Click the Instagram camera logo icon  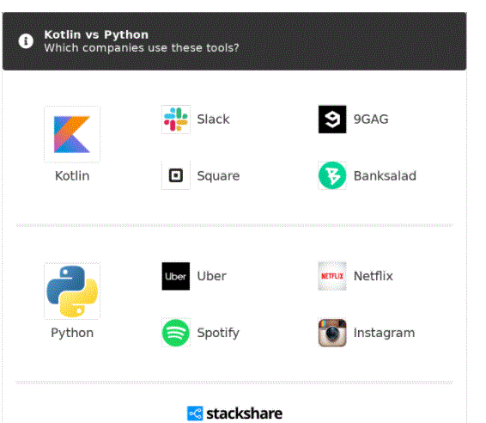tap(332, 333)
